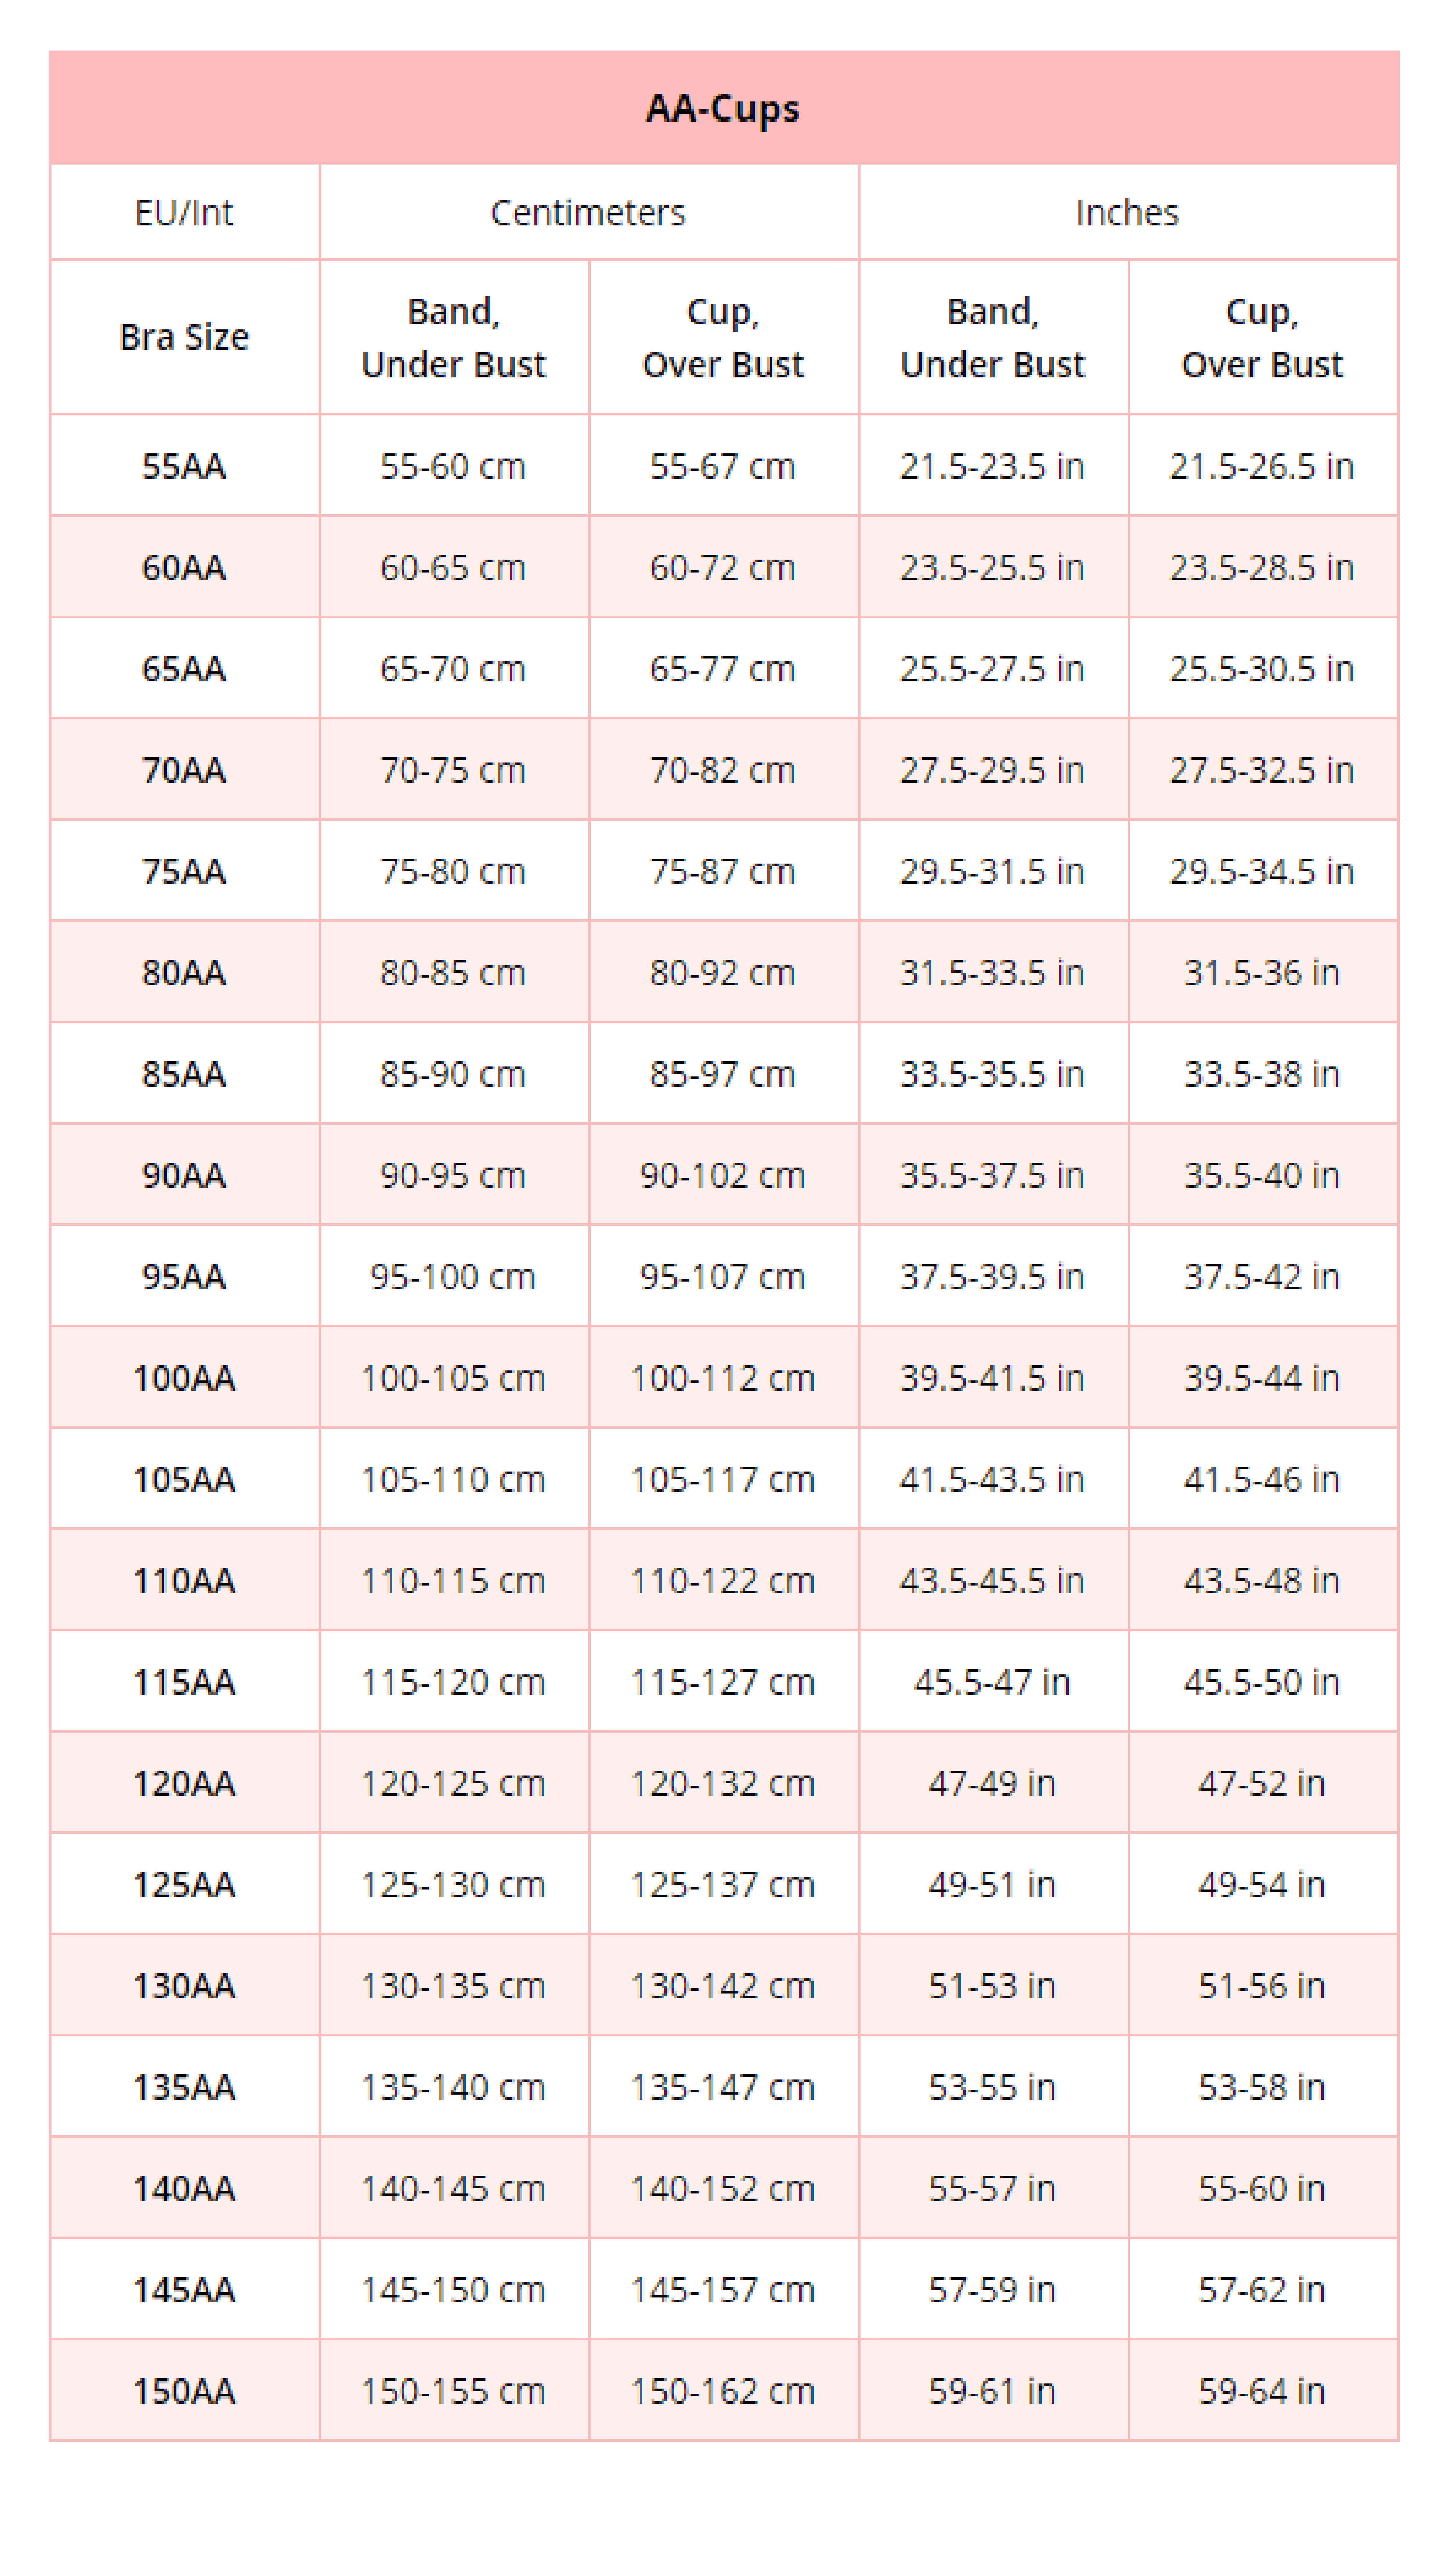Click the Centimeters column group header

[588, 213]
